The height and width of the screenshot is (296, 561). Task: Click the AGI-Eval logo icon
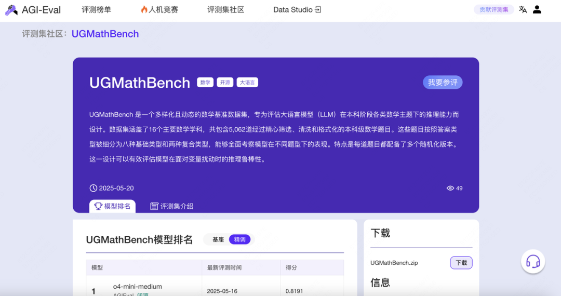[x=11, y=10]
